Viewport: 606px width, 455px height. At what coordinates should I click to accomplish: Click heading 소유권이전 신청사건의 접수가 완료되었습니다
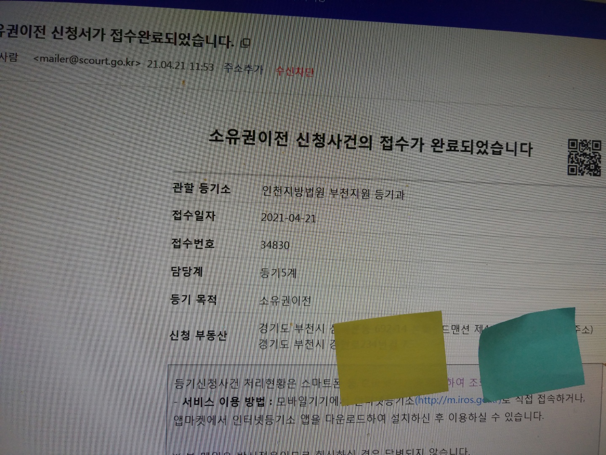click(x=370, y=142)
